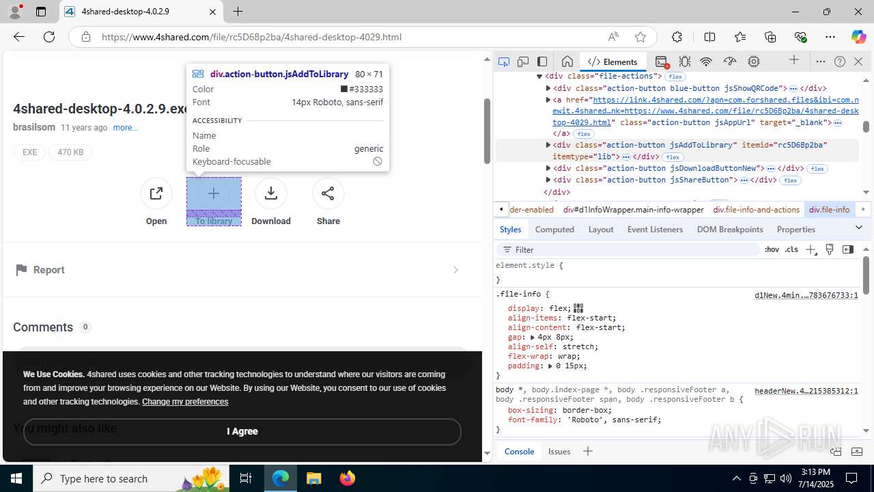This screenshot has height=492, width=874.
Task: Show more Styles pane tabs chevron
Action: click(x=859, y=228)
